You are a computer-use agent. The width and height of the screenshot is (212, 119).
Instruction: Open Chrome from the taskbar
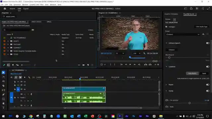coord(31,116)
